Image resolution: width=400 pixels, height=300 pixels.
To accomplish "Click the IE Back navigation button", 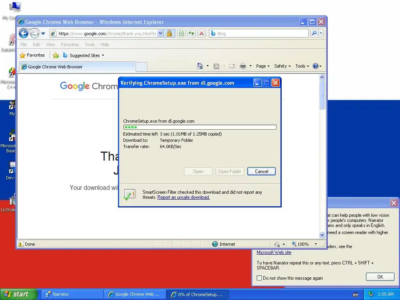I will click(23, 33).
